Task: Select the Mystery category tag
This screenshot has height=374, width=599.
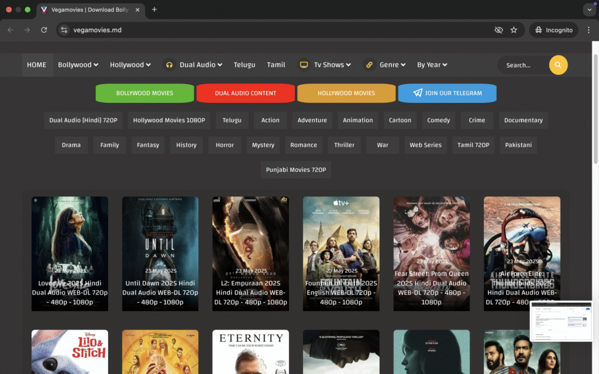Action: [x=263, y=145]
